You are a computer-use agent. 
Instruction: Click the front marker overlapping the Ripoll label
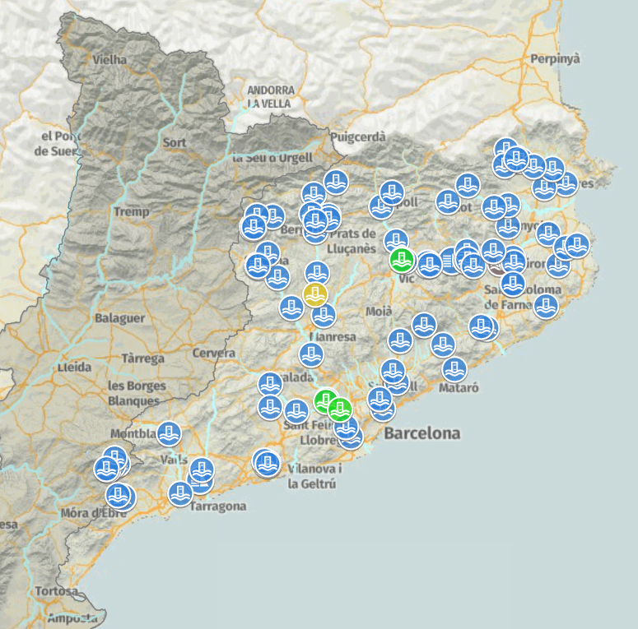(x=392, y=192)
